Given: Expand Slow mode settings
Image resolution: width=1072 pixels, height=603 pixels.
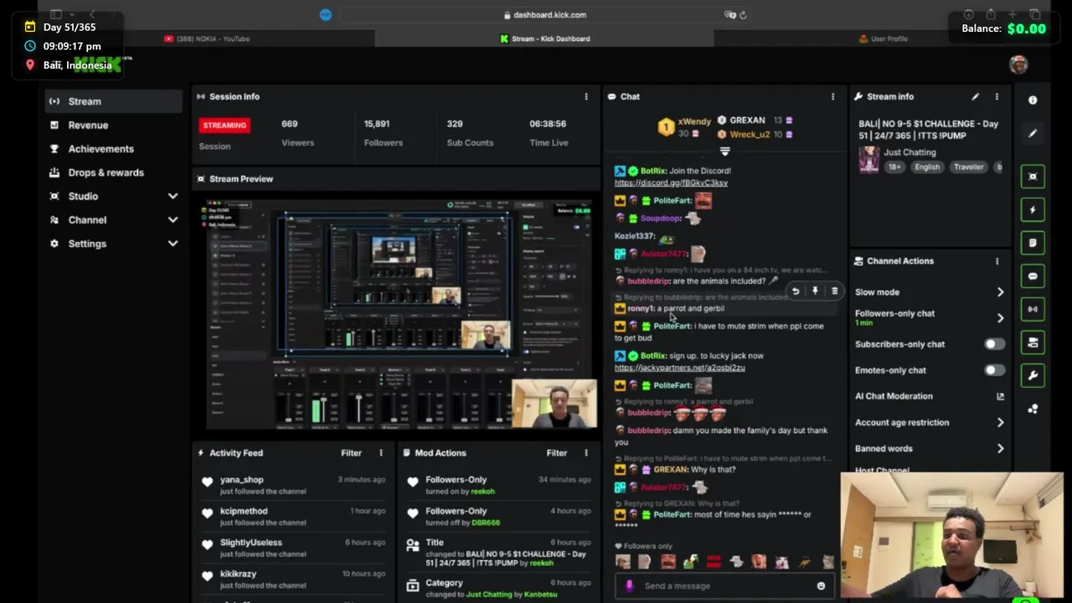Looking at the screenshot, I should [1000, 292].
